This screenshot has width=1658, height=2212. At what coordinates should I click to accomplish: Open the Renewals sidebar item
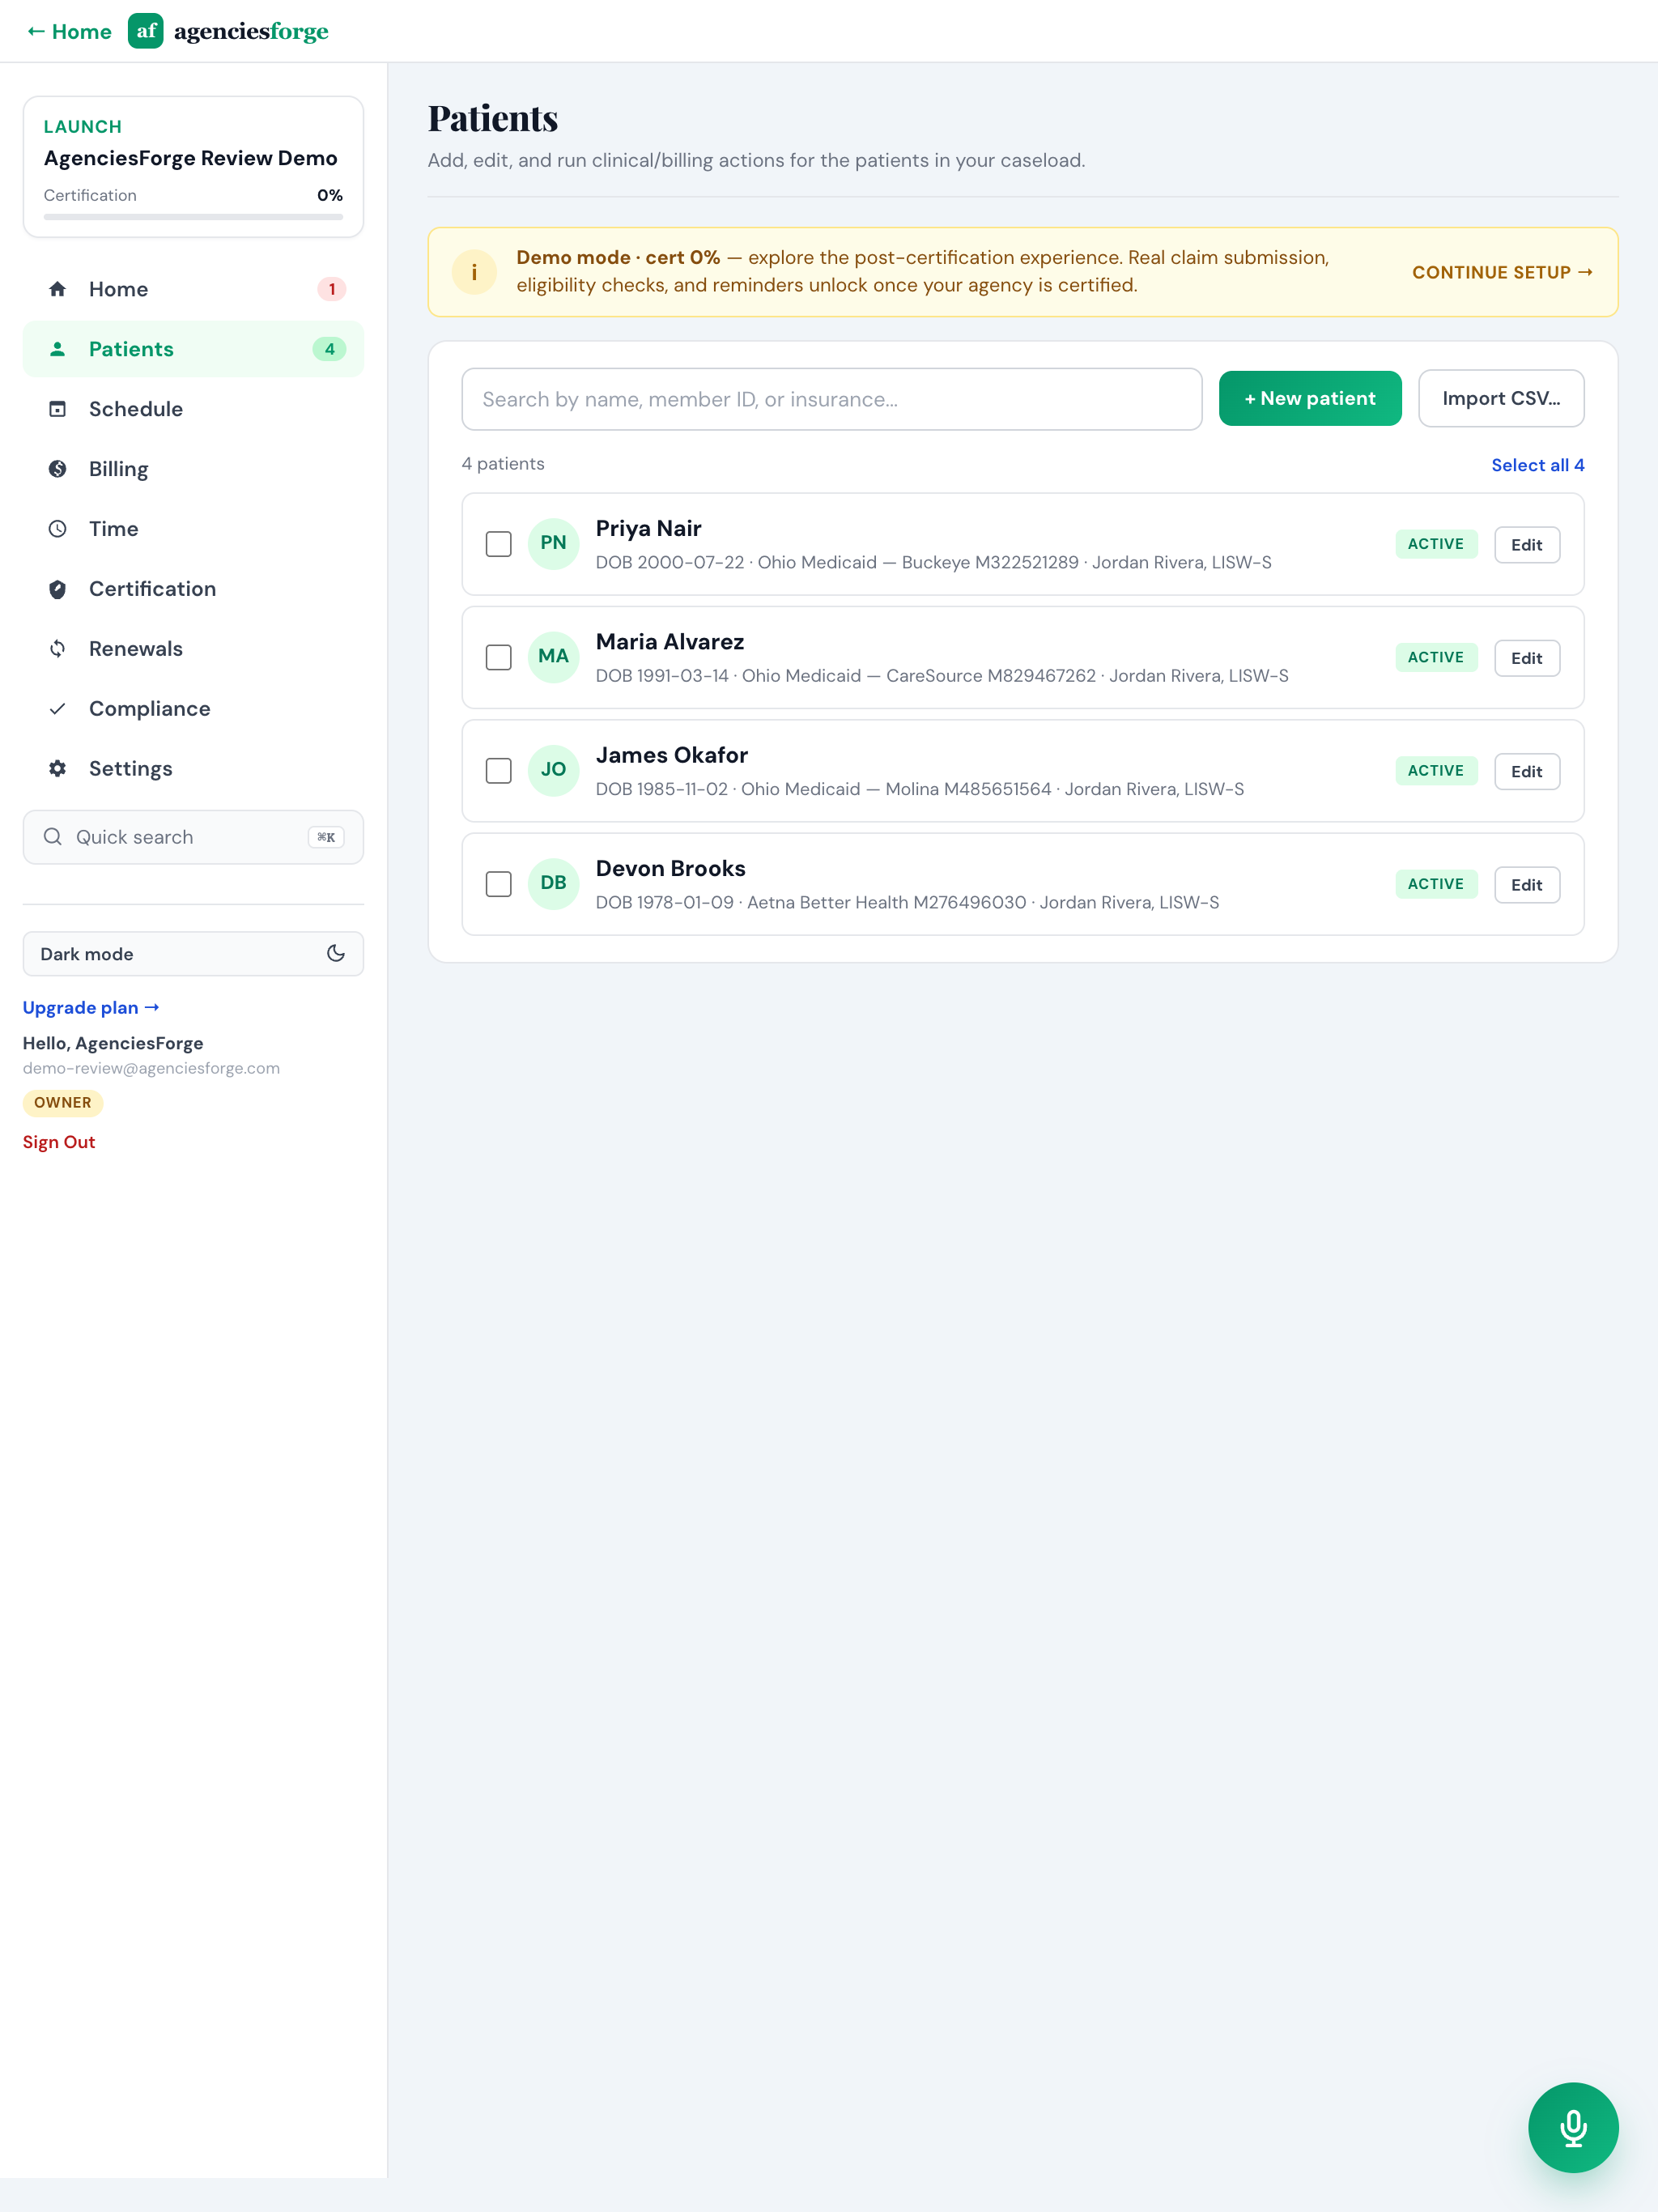(x=193, y=649)
